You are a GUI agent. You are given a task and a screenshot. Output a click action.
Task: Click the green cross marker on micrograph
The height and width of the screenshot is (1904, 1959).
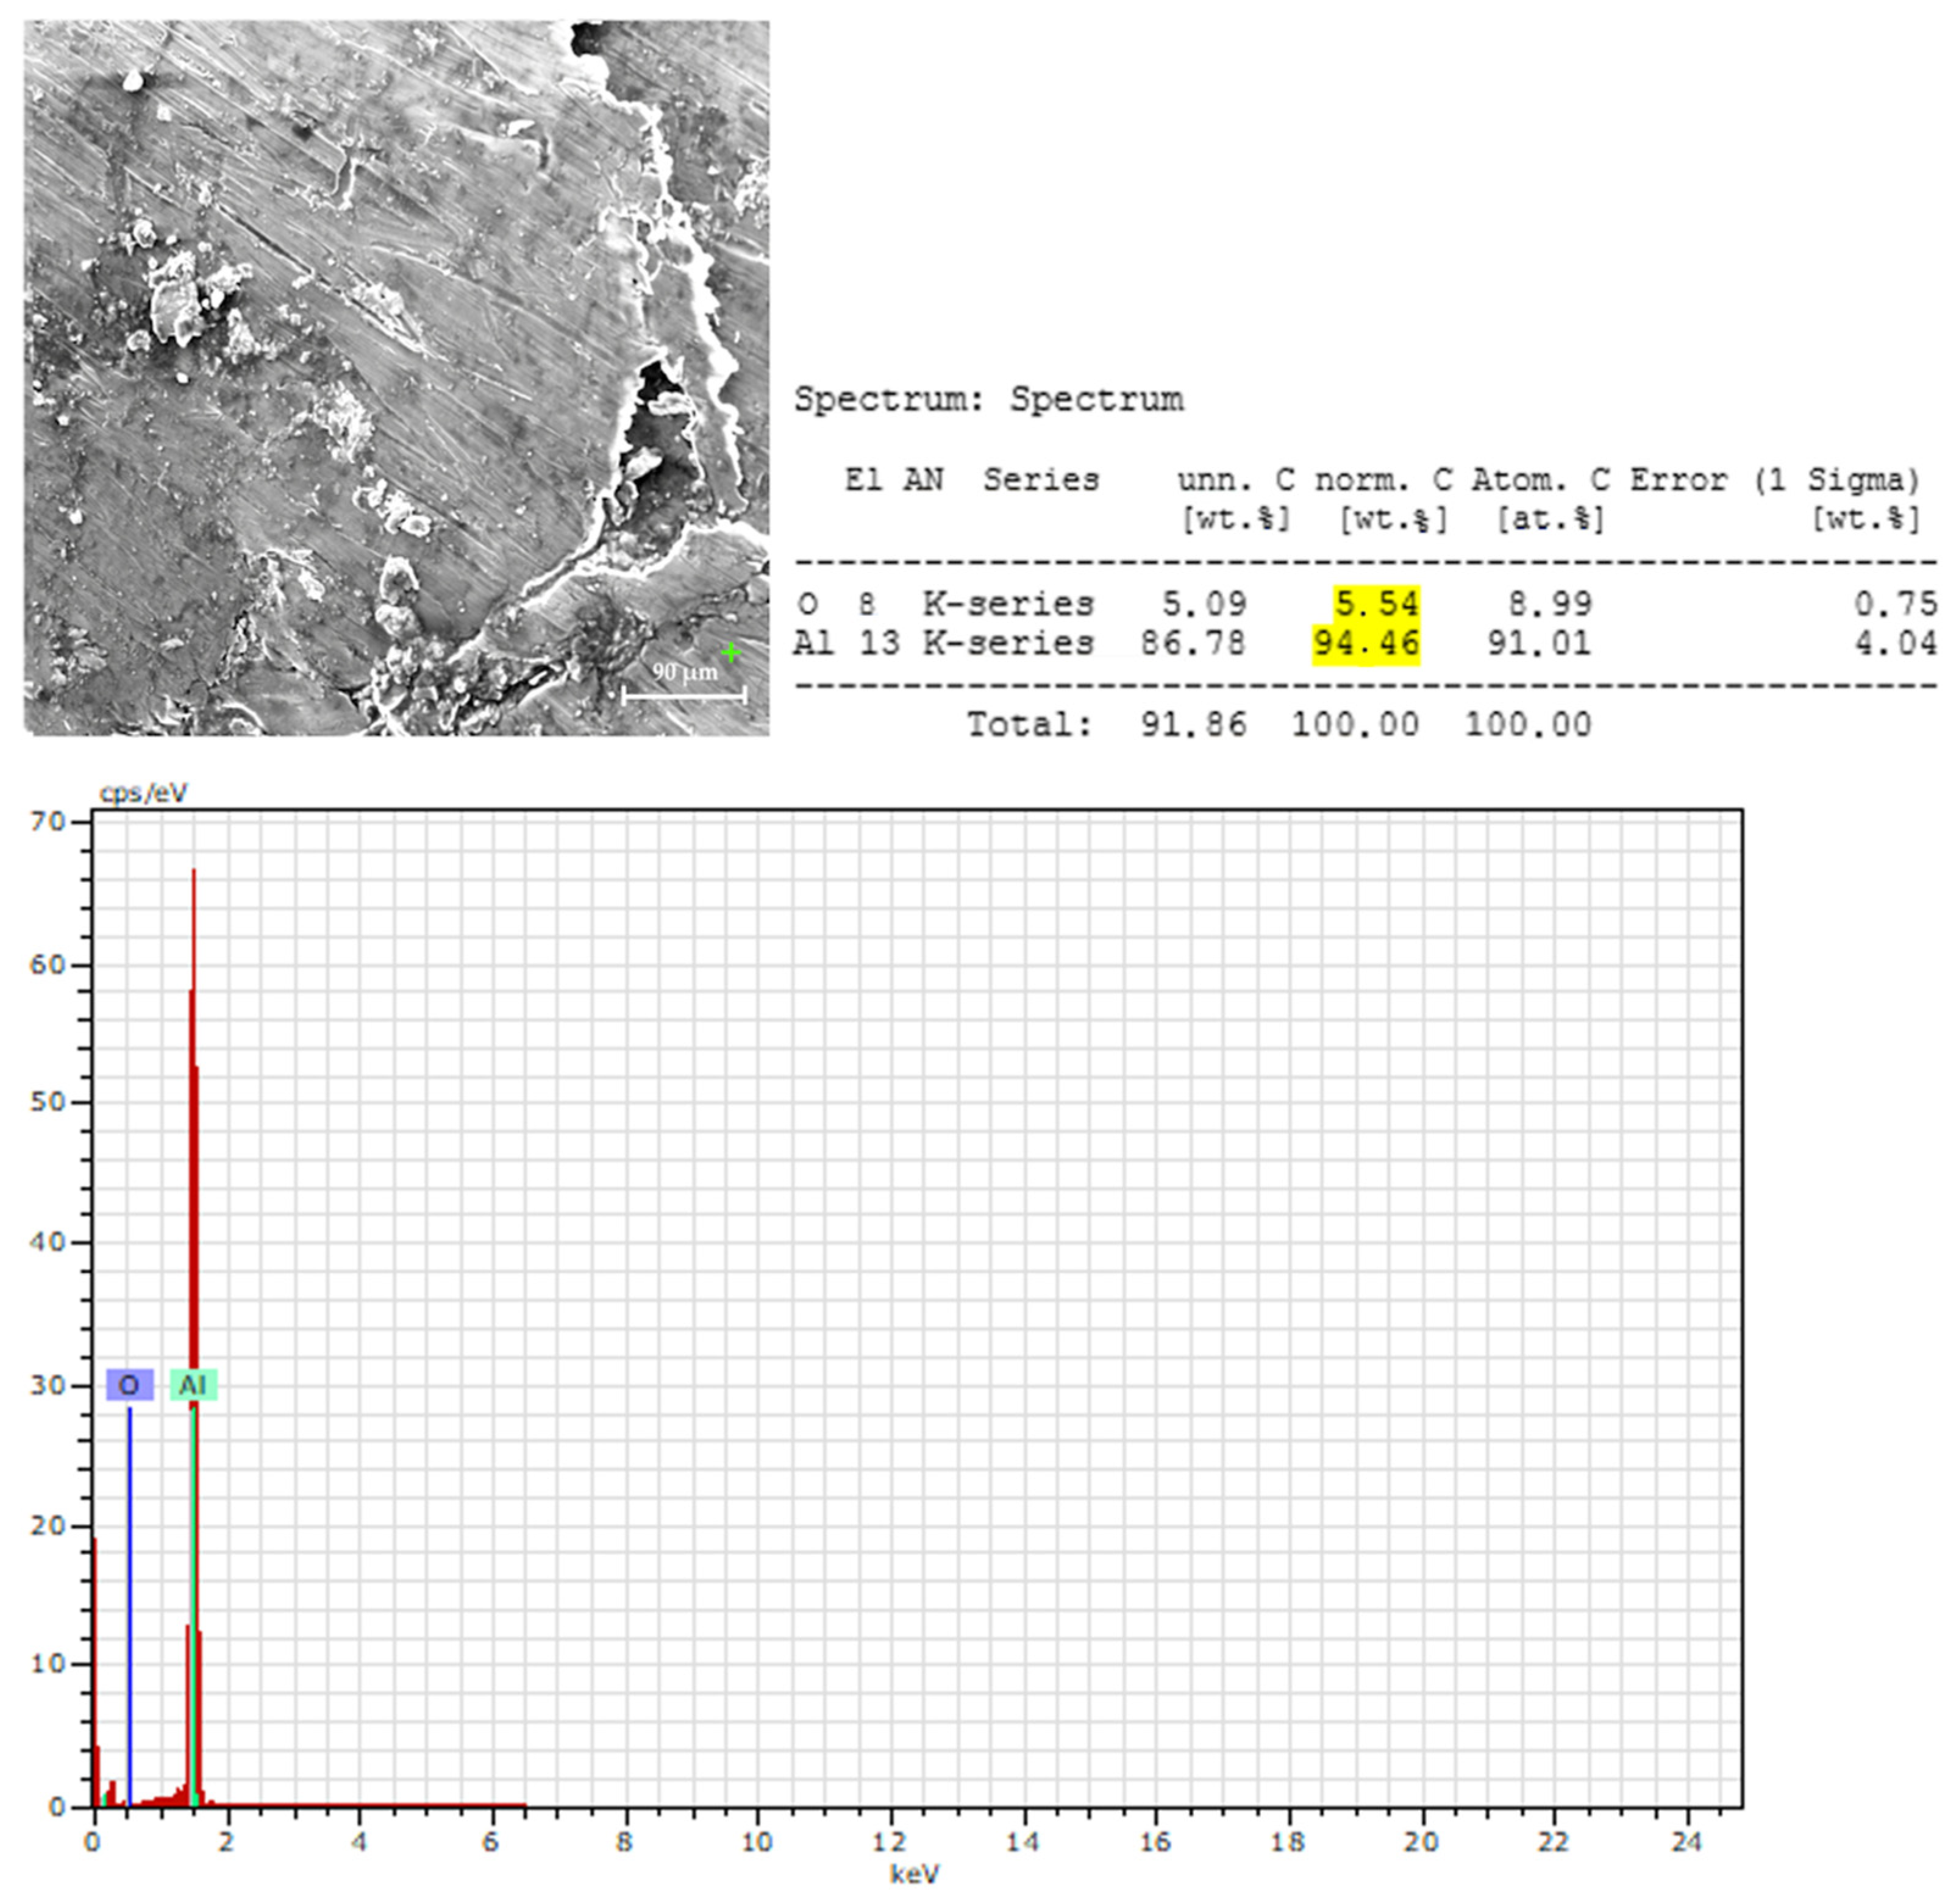(x=731, y=653)
